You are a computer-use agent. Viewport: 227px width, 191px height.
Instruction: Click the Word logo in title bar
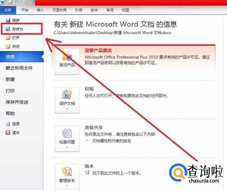[2, 2]
